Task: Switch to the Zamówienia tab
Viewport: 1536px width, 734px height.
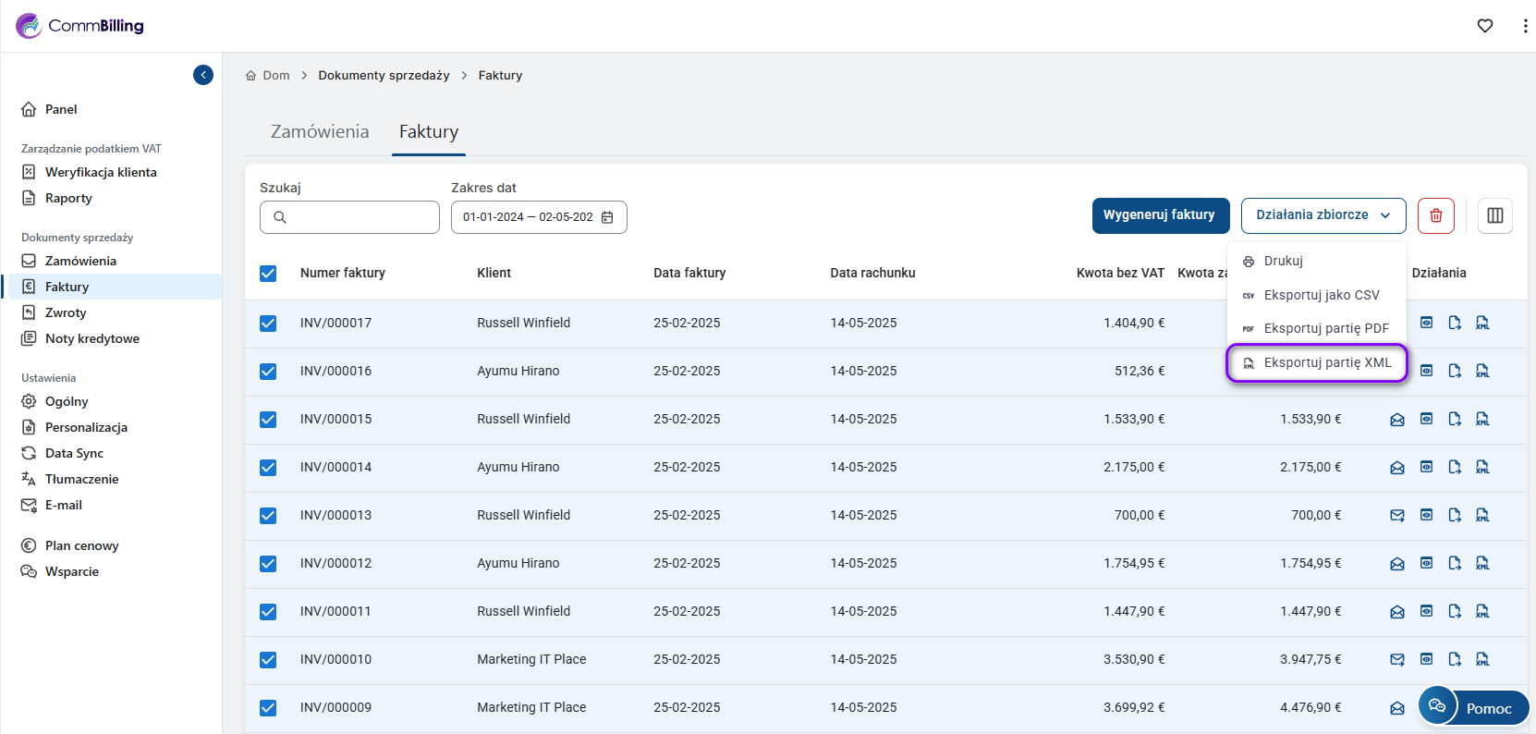Action: [320, 132]
